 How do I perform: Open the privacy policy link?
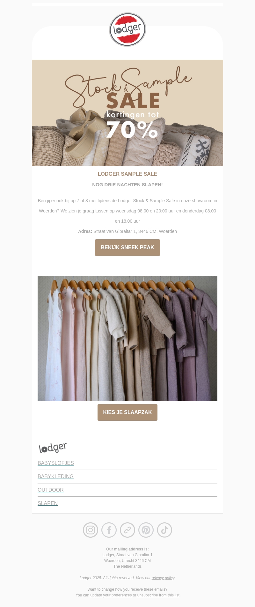[163, 578]
